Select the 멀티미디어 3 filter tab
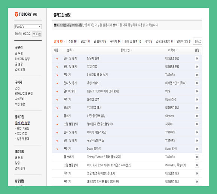The image size is (217, 194). [183, 41]
